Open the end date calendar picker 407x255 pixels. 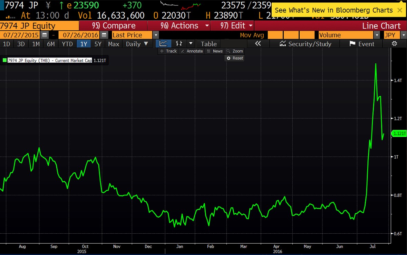102,35
